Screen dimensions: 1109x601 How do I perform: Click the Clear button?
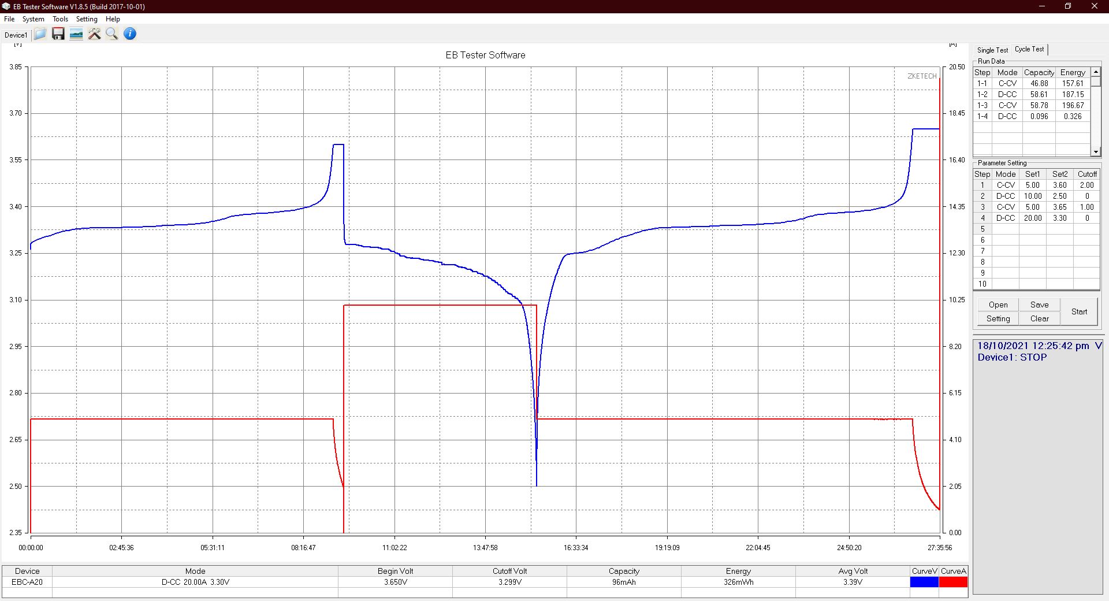[1039, 318]
